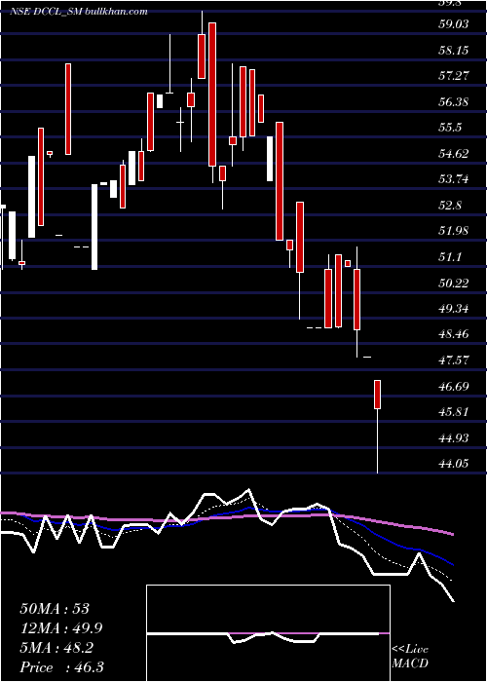Click the 51.1 price axis label
The width and height of the screenshot is (487, 682).
450,256
